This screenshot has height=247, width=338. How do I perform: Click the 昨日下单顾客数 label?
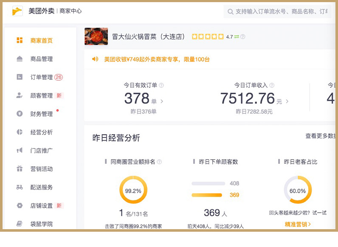(218, 162)
